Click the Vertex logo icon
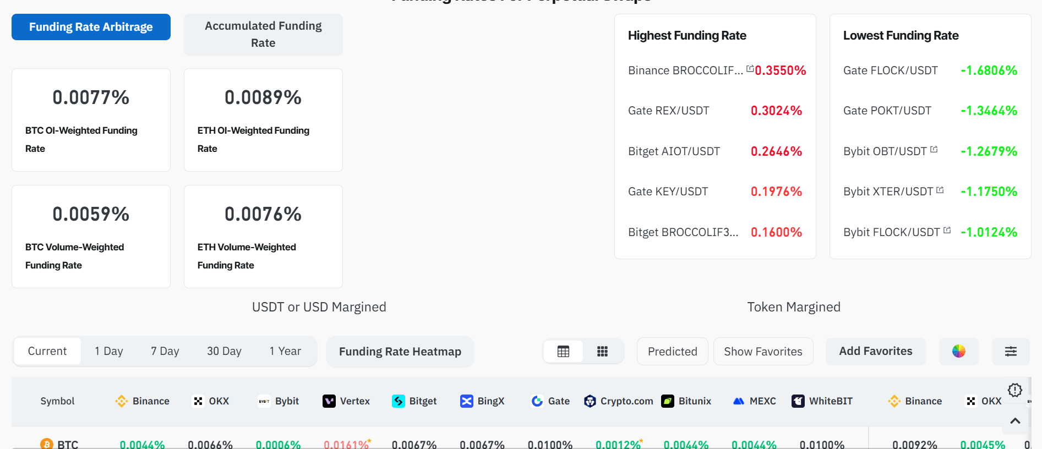The height and width of the screenshot is (449, 1042). click(x=329, y=401)
